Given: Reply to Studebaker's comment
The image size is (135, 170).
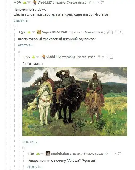Looking at the screenshot, I should [34, 167].
